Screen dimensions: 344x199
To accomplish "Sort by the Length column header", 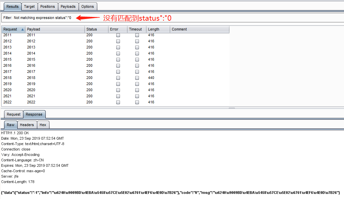I will point(158,29).
